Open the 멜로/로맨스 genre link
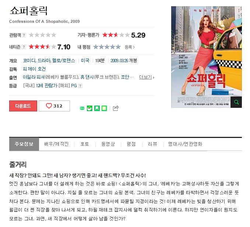Viewport: 250px width, 227px height. tap(64, 61)
